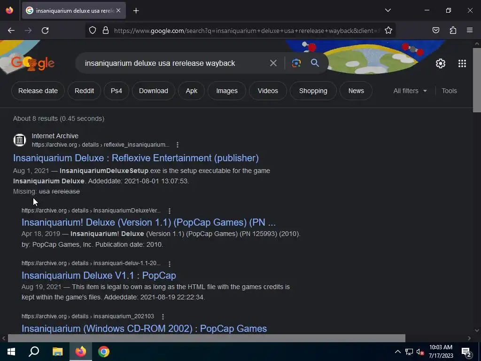Click the site security padlock icon
Image resolution: width=481 pixels, height=361 pixels.
click(x=106, y=31)
